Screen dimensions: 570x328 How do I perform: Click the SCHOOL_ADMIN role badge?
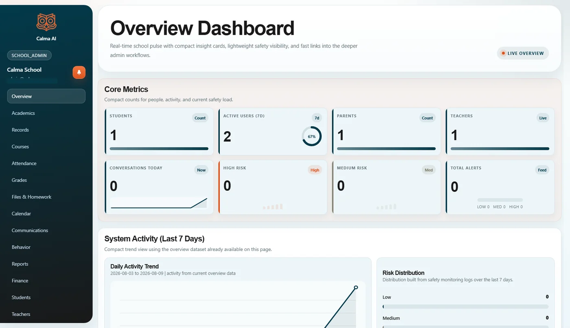(29, 55)
